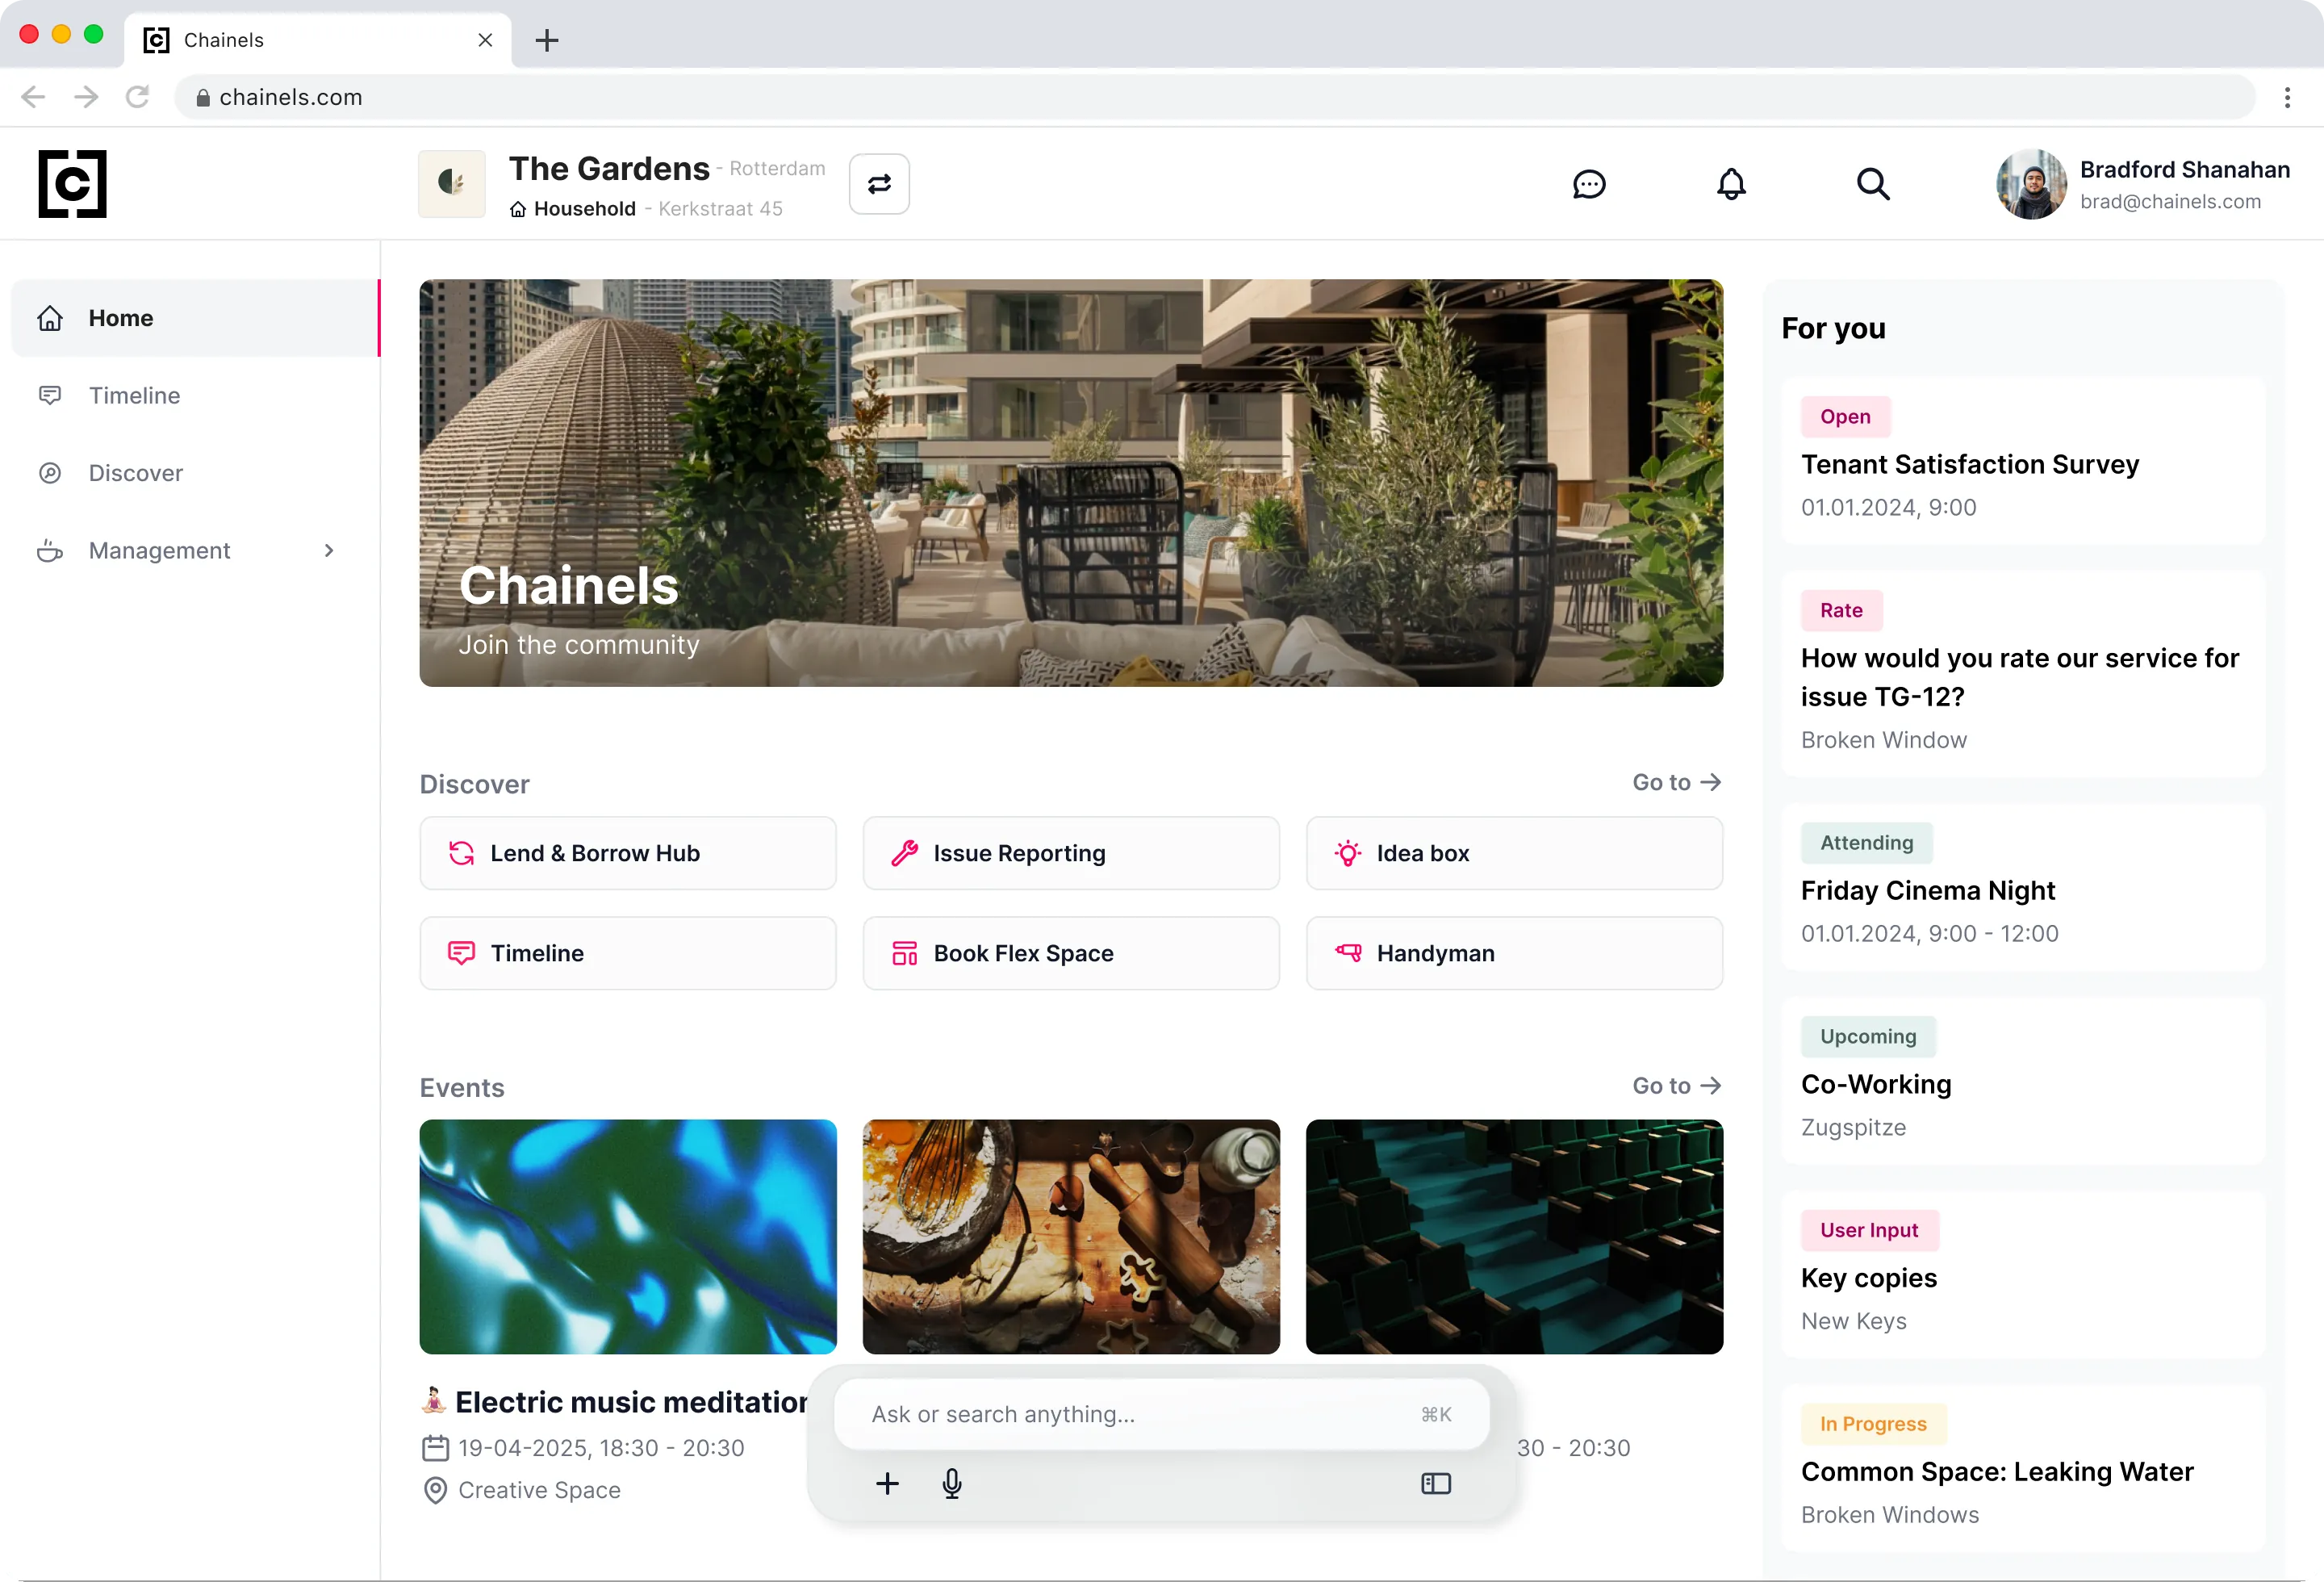Click the Issue Reporting wrench icon
This screenshot has height=1582, width=2324.
coord(904,853)
